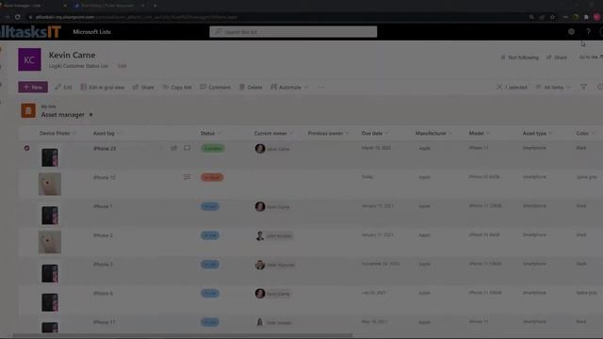603x339 pixels.
Task: Open the iPhone 6 row device photo
Action: pos(50,301)
